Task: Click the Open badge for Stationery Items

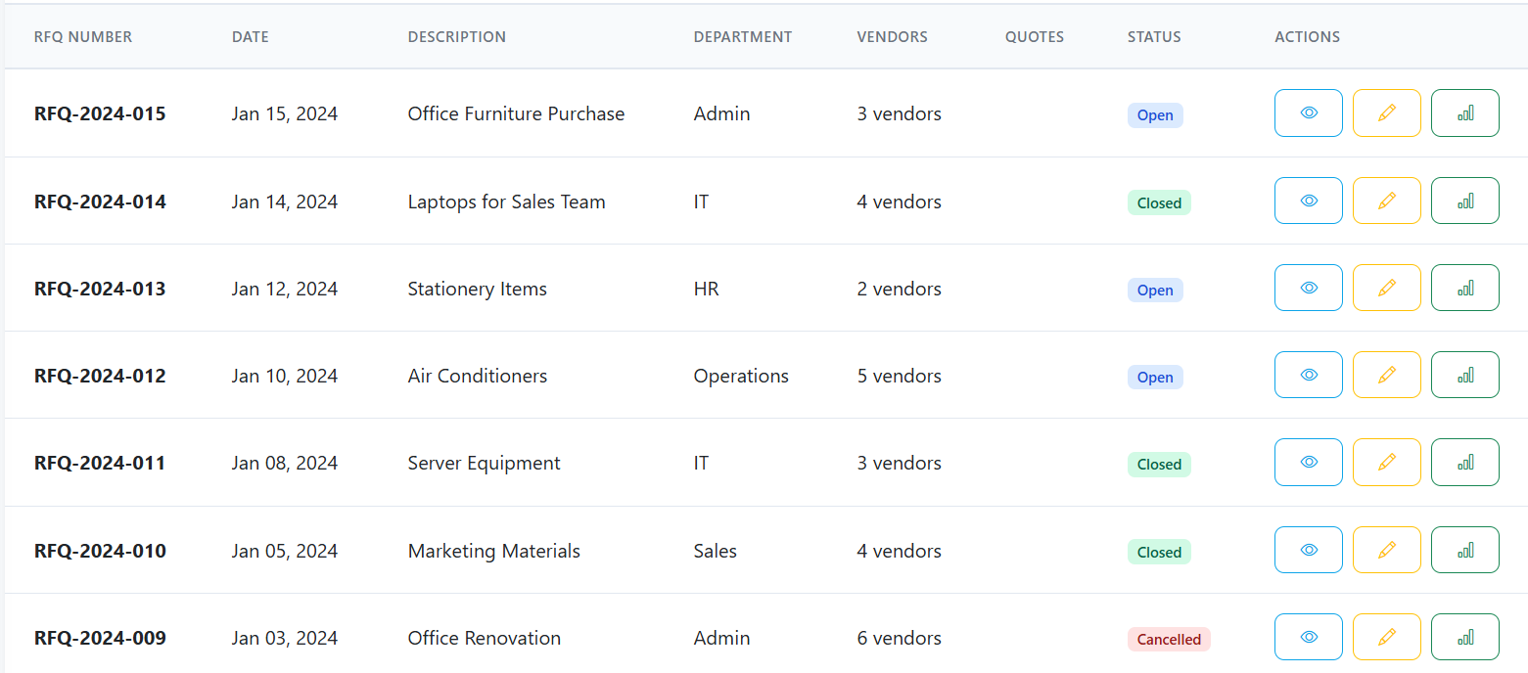Action: click(1155, 291)
